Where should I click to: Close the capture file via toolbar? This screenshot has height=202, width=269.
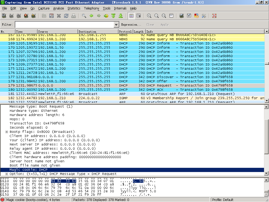(59, 16)
